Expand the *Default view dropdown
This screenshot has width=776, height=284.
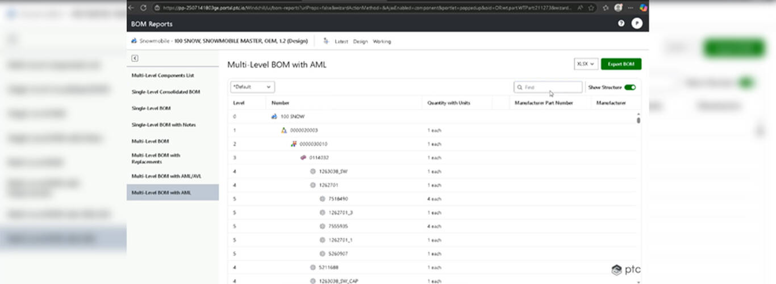[x=252, y=87]
